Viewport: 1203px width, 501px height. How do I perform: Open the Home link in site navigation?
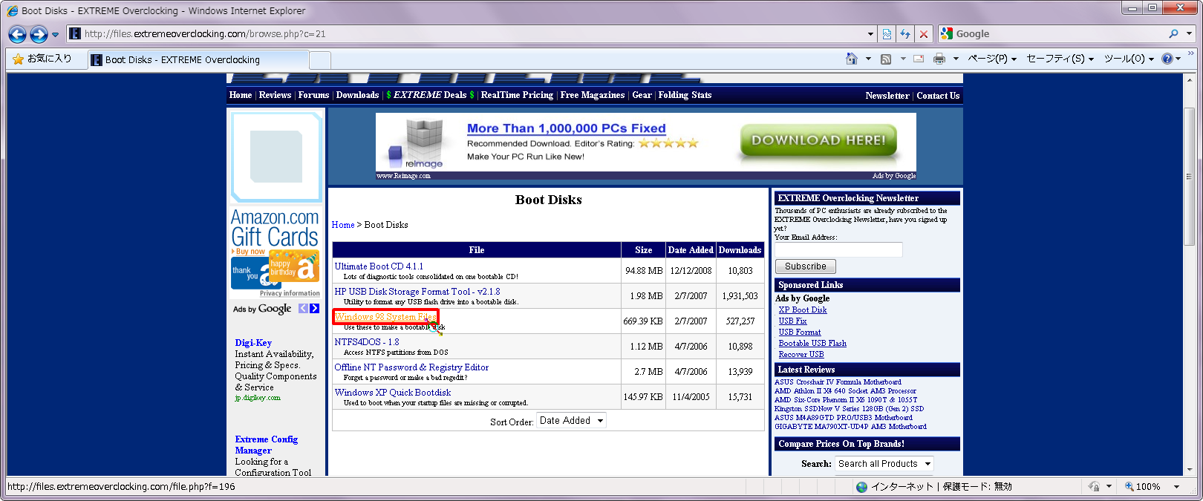point(241,95)
